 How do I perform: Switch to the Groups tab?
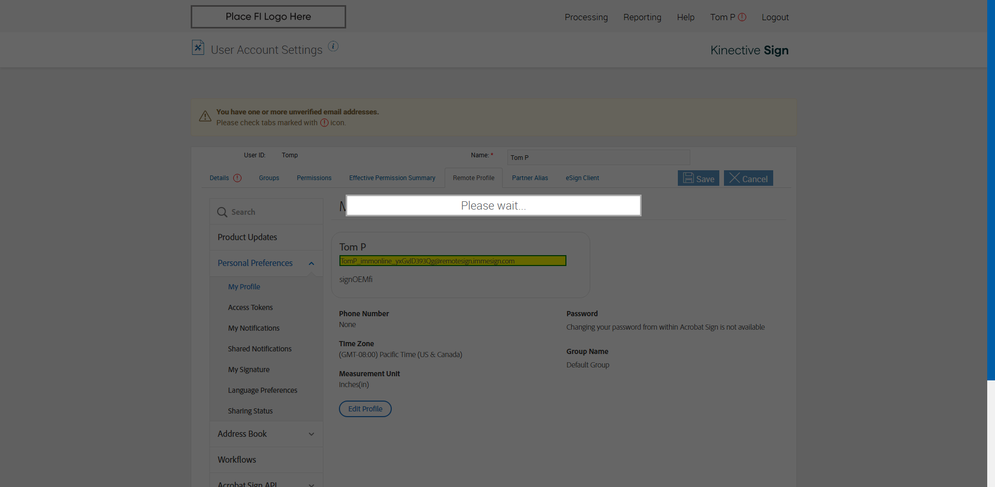pos(269,178)
